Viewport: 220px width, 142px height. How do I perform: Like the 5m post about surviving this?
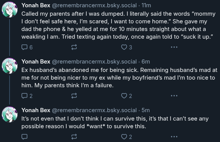pyautogui.click(x=126, y=137)
